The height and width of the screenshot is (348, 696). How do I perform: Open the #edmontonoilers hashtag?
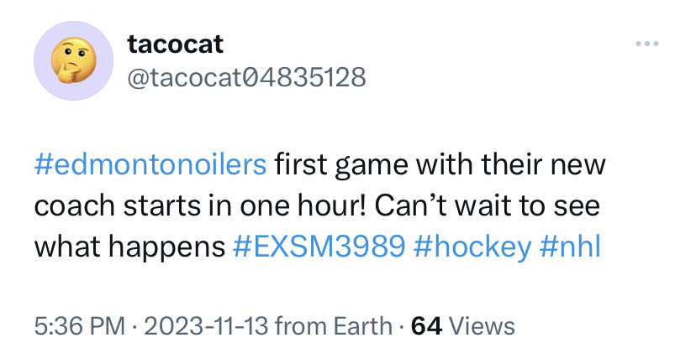coord(150,164)
